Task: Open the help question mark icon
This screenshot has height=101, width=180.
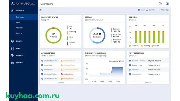Action: coord(160,4)
